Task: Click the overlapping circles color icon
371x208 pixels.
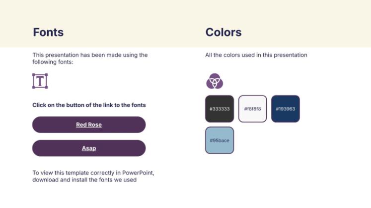Action: pyautogui.click(x=215, y=81)
